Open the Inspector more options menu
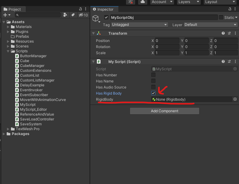239x184 pixels. pyautogui.click(x=235, y=9)
